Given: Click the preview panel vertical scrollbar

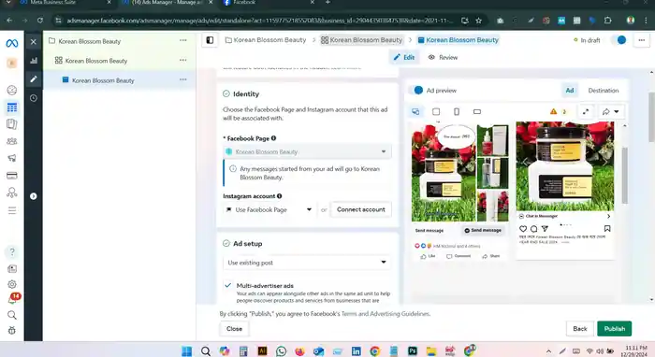Looking at the screenshot, I should [624, 175].
